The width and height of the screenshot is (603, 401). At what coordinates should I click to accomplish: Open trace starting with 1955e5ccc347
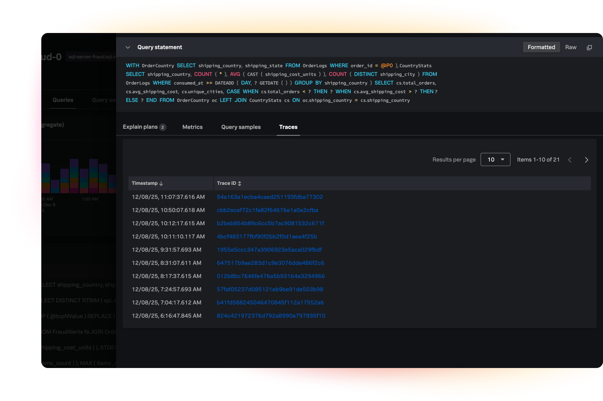click(x=269, y=250)
